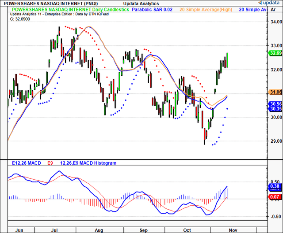Viewport: 283px width, 233px height.
Task: Click the Jul month label
Action: pyautogui.click(x=54, y=230)
